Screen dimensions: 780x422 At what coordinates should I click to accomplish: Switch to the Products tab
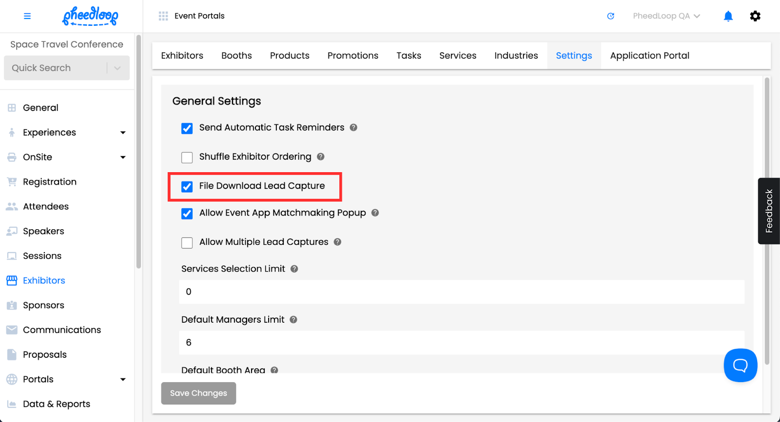click(290, 55)
